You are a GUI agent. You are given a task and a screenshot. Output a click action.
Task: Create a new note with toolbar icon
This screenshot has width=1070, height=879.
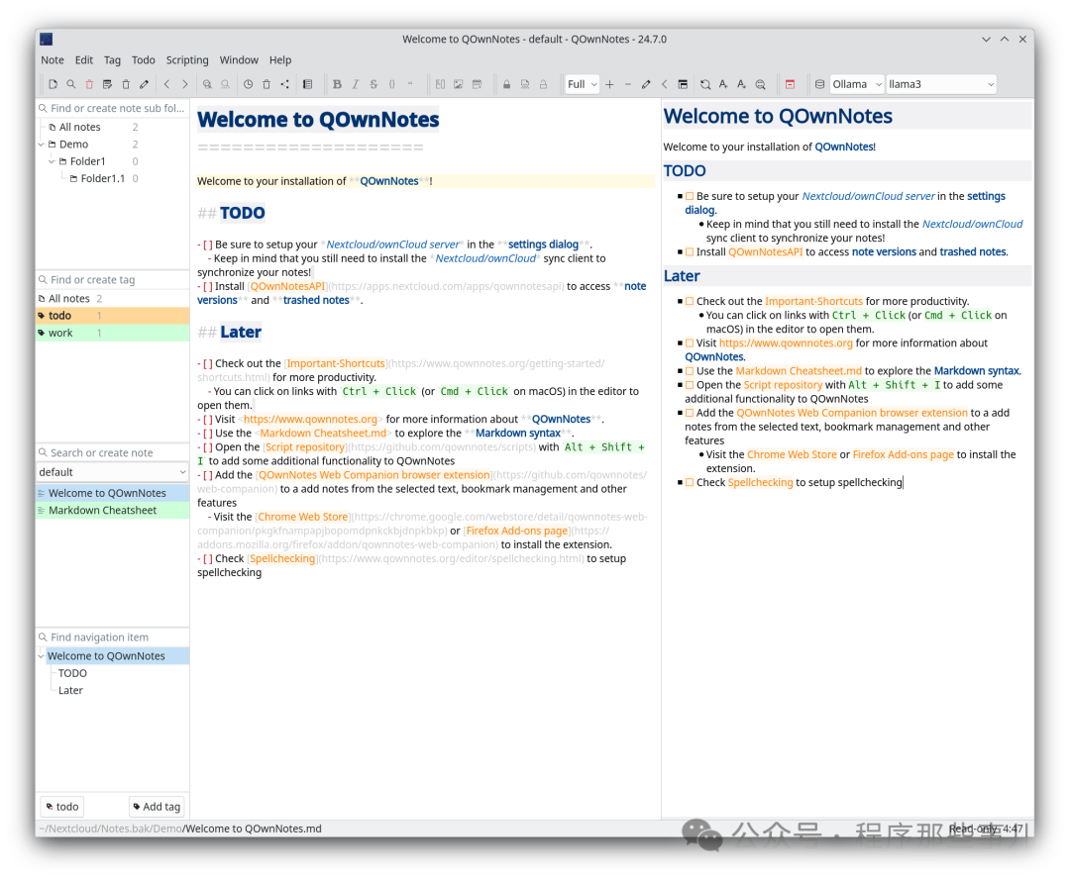[53, 84]
